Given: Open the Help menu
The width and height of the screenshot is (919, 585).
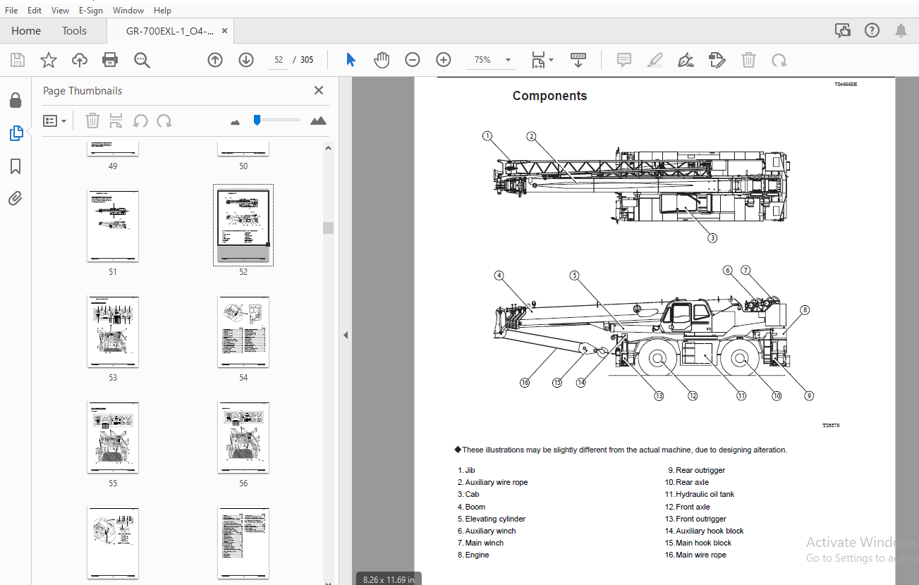Looking at the screenshot, I should tap(162, 11).
